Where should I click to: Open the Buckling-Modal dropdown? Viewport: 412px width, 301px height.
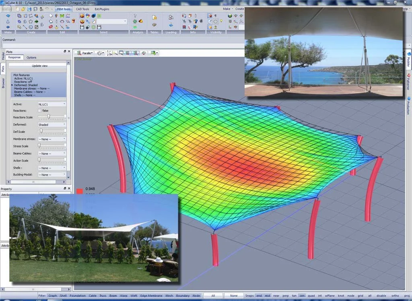pyautogui.click(x=52, y=175)
